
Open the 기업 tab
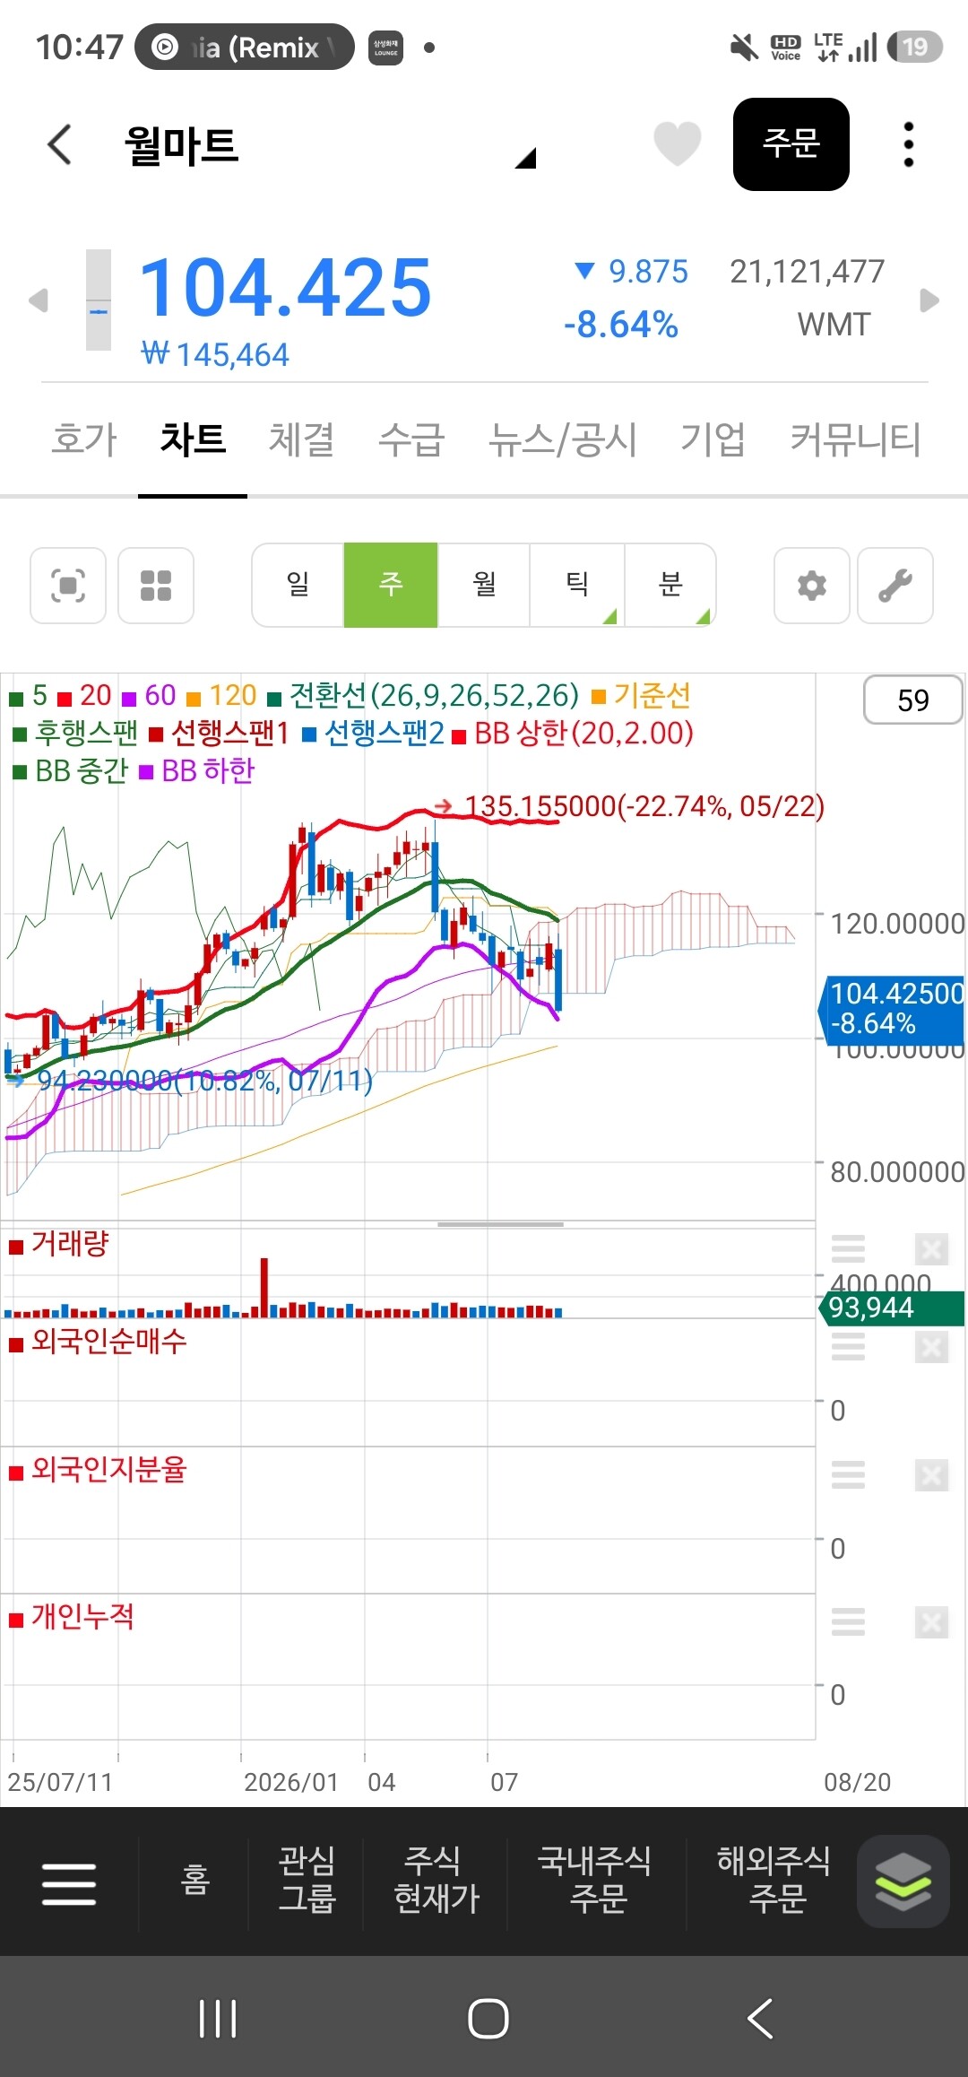713,439
